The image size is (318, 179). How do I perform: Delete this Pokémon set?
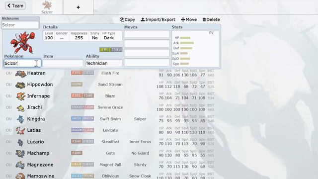click(211, 20)
